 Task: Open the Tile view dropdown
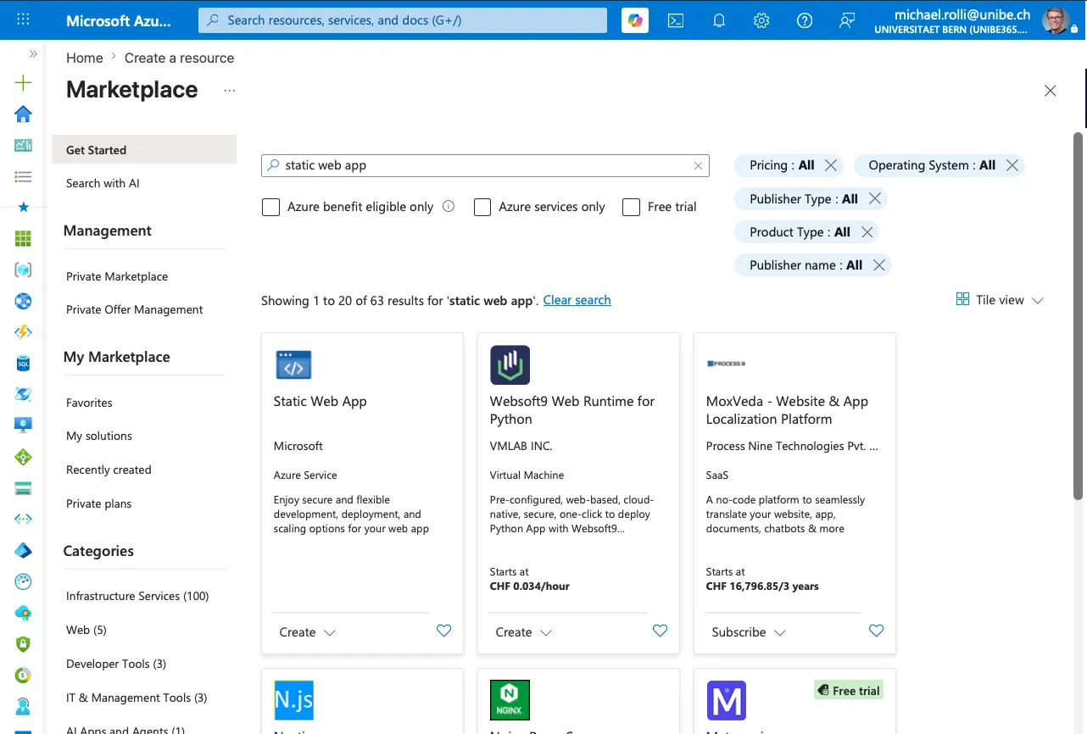[1000, 300]
